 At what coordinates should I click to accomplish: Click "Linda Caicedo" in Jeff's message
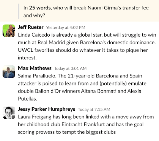click(x=34, y=35)
